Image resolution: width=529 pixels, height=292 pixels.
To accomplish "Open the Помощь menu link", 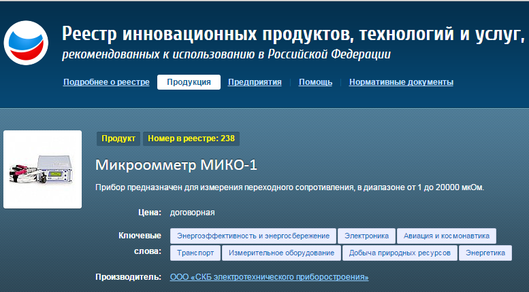I will (315, 82).
